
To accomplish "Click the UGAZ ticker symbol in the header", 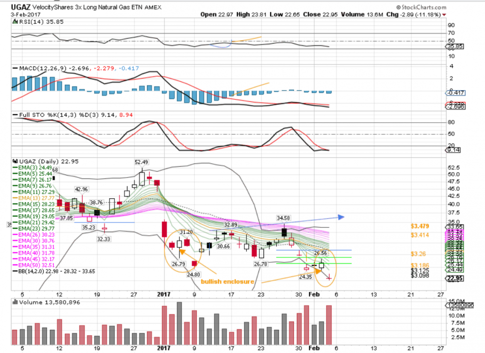I will tap(20, 7).
